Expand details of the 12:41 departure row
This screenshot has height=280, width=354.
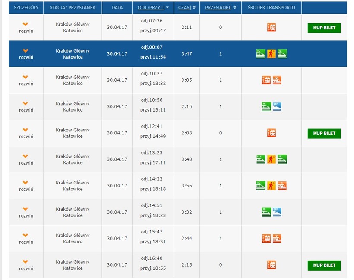click(25, 133)
